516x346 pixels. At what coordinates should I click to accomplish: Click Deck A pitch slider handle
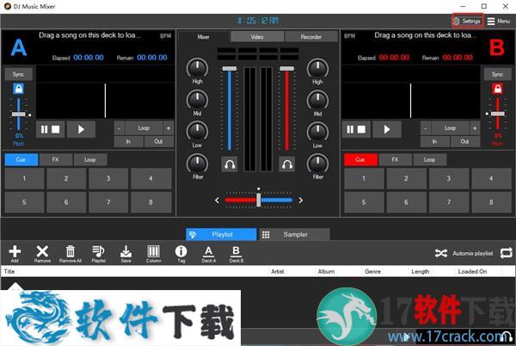18,114
